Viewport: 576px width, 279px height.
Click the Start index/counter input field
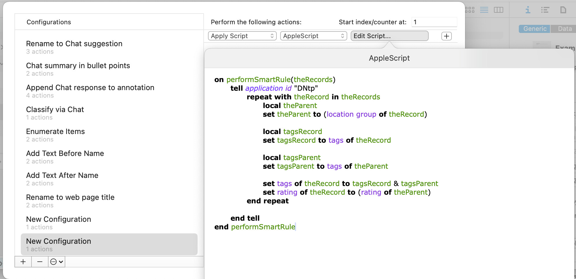click(x=434, y=22)
